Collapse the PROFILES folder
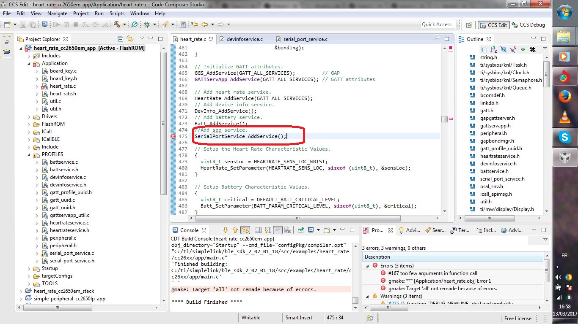This screenshot has height=324, width=578. point(29,154)
